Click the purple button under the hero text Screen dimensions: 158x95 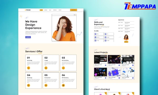[28, 37]
